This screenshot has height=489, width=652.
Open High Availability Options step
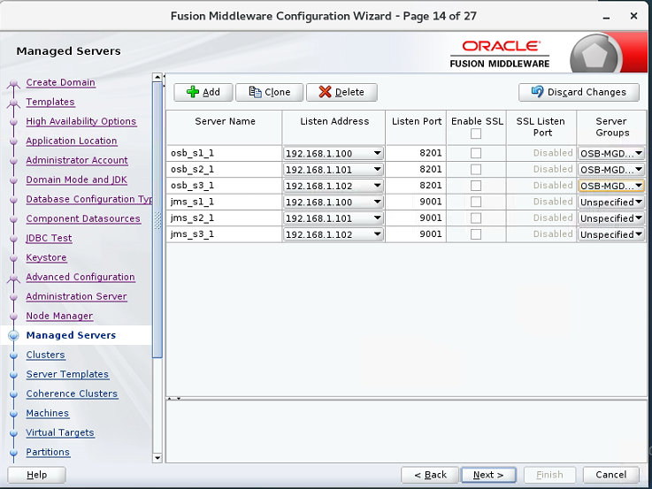[81, 121]
